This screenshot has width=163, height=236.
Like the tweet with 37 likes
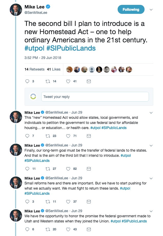(x=68, y=202)
